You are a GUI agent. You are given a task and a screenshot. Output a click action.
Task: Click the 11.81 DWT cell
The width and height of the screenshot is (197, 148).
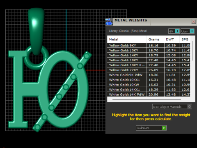(172, 75)
